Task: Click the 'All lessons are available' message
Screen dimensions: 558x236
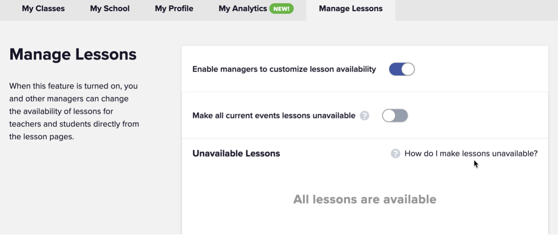Action: (x=365, y=199)
